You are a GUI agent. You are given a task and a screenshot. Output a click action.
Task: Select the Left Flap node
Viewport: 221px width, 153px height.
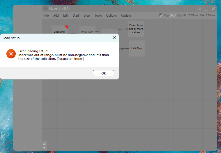click(x=137, y=48)
